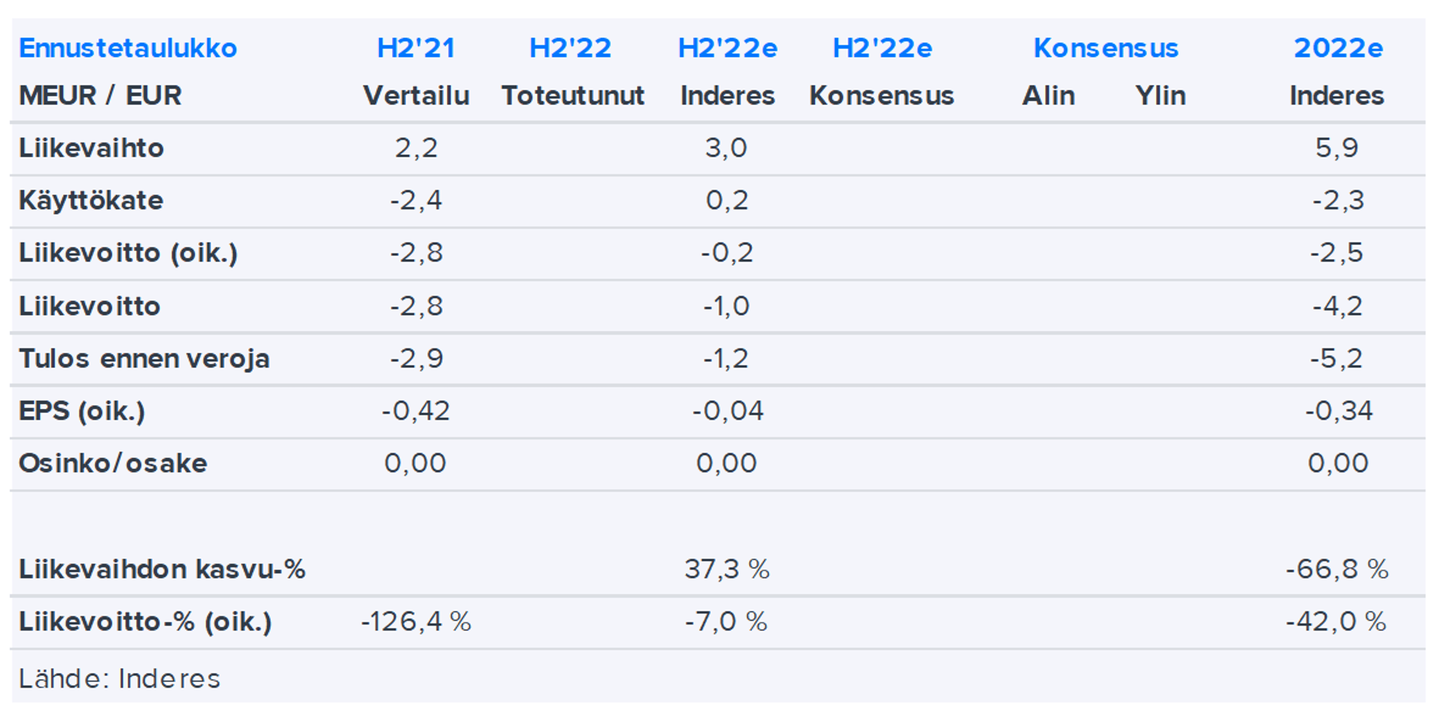Select the Liikevoitto (oik.) row label
Viewport: 1439px width, 711px height.
[x=128, y=253]
